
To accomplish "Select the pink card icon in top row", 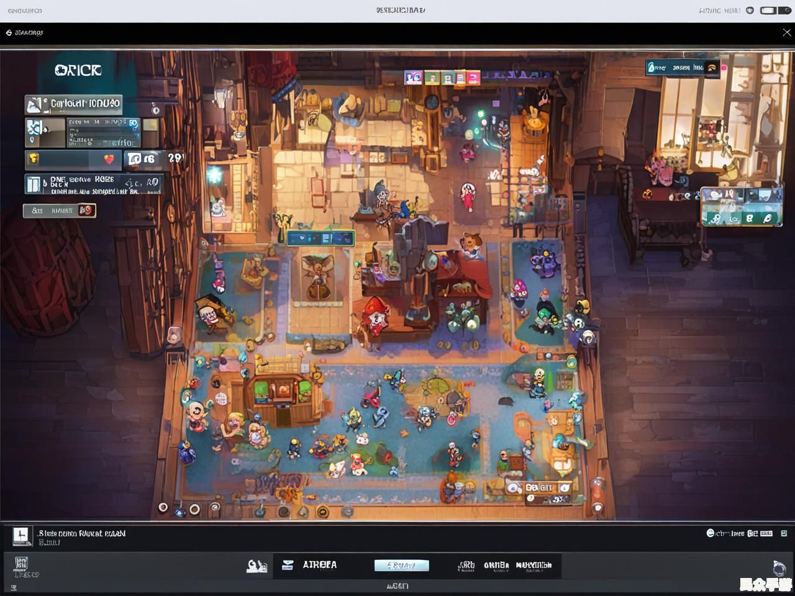I will 473,78.
